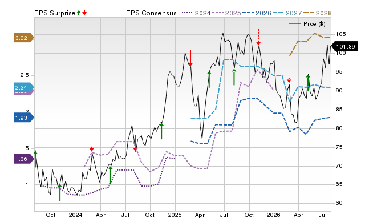Click the 105 price axis label
Screen dimensions: 365x218
point(340,34)
